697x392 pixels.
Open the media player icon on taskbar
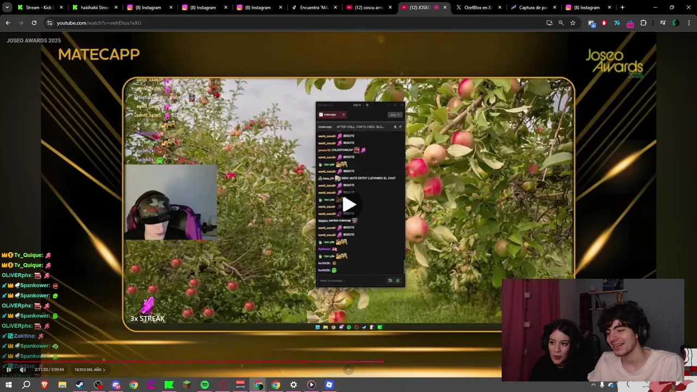click(x=311, y=385)
